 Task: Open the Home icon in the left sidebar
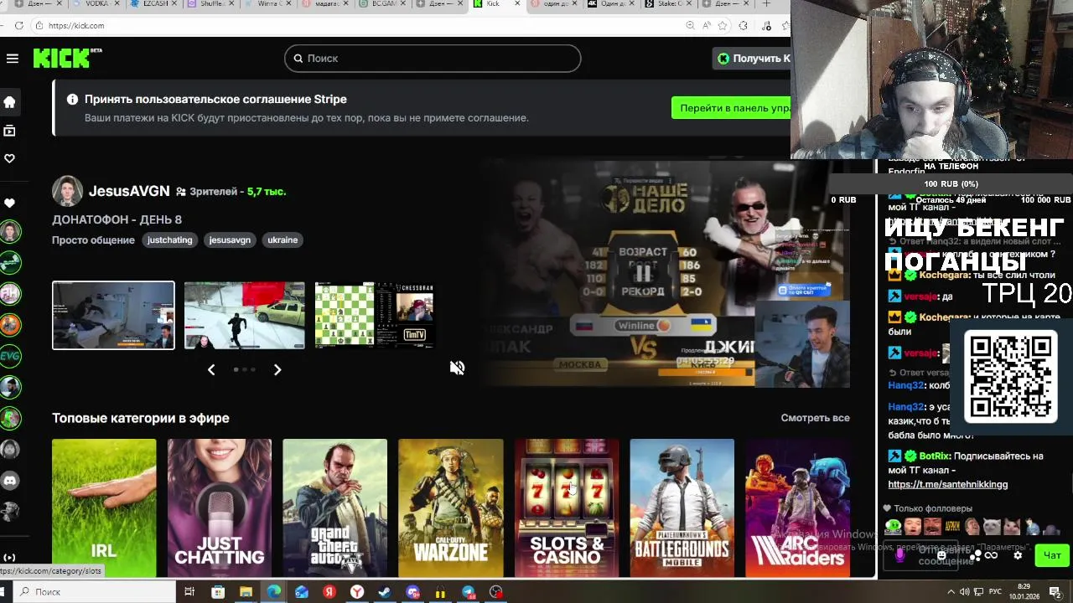click(9, 102)
